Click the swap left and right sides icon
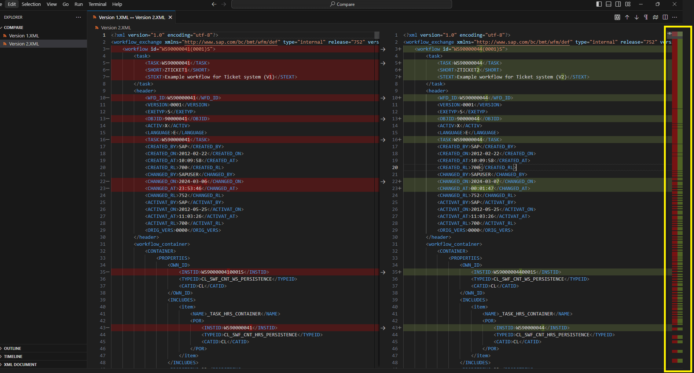The height and width of the screenshot is (373, 694). pos(617,17)
